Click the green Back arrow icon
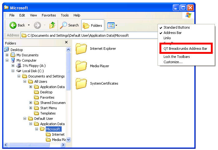218x150 pixels. [x=13, y=25]
